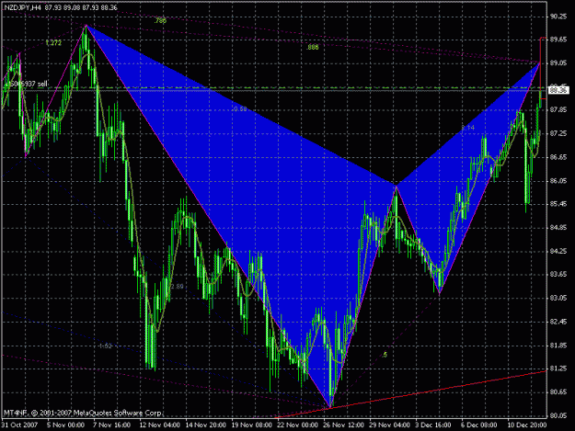This screenshot has height=431, width=575.
Task: Click the .886 ratio label
Action: (x=313, y=47)
